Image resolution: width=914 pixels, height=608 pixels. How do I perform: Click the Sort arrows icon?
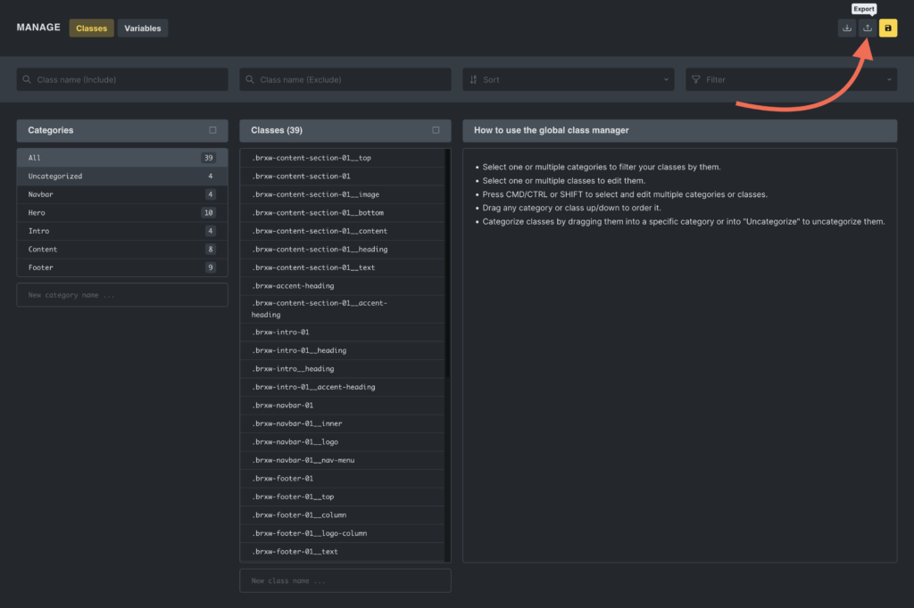(x=473, y=79)
